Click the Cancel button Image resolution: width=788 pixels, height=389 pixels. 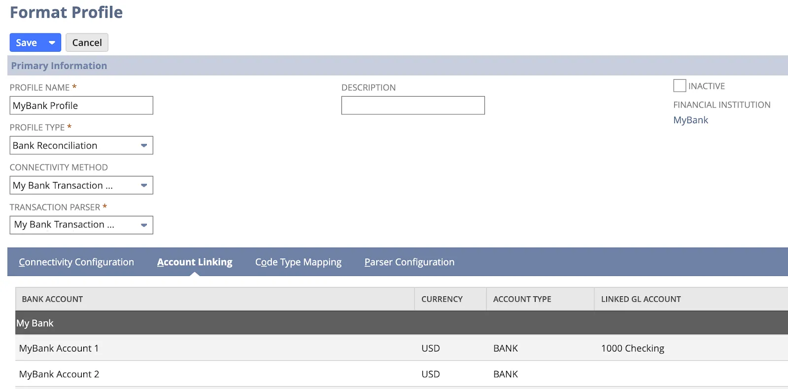tap(87, 42)
